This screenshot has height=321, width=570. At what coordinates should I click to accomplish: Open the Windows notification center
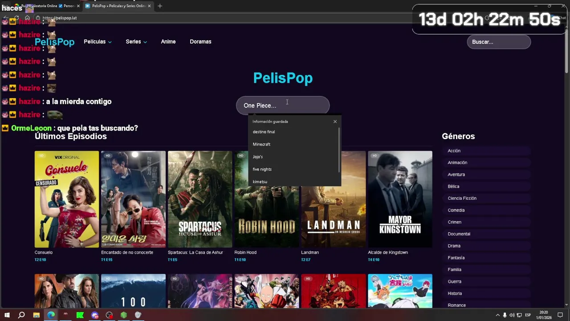click(560, 315)
